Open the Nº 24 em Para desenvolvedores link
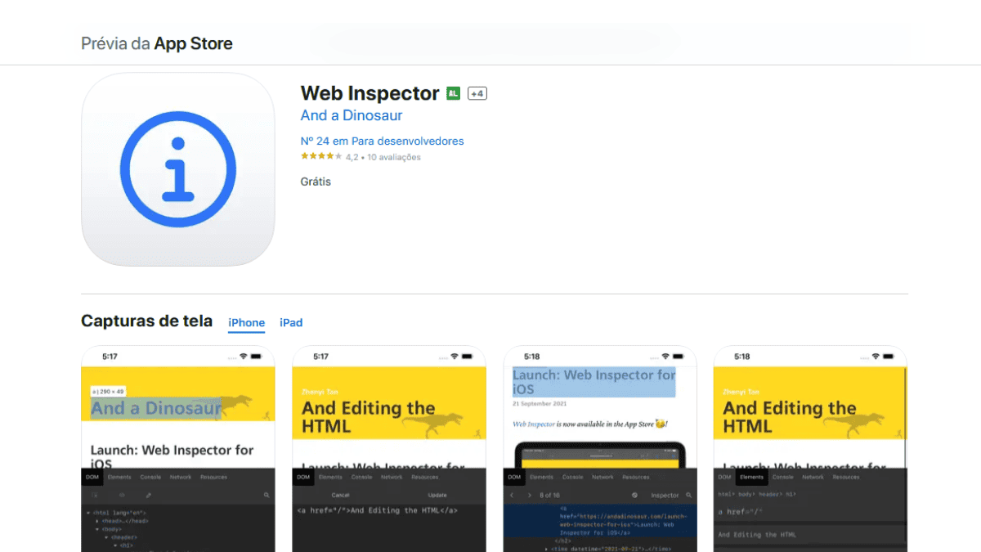 pos(382,141)
